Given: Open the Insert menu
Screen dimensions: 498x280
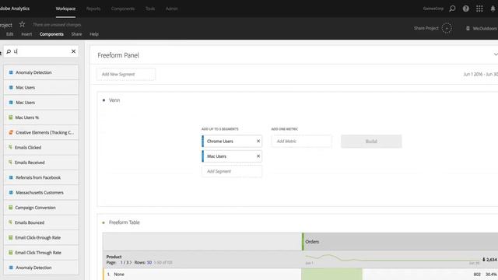Looking at the screenshot, I should pos(26,34).
